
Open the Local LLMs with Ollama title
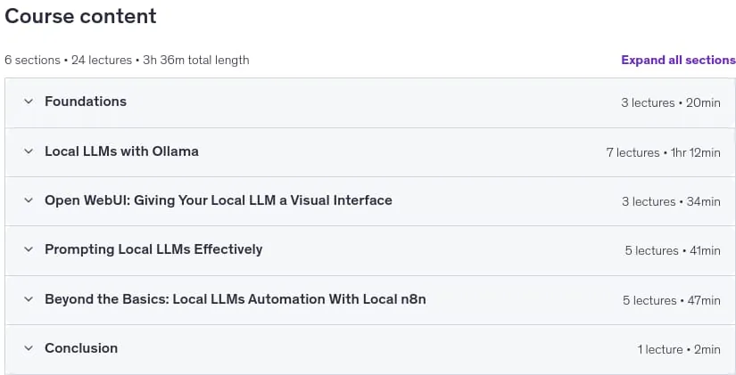point(121,151)
